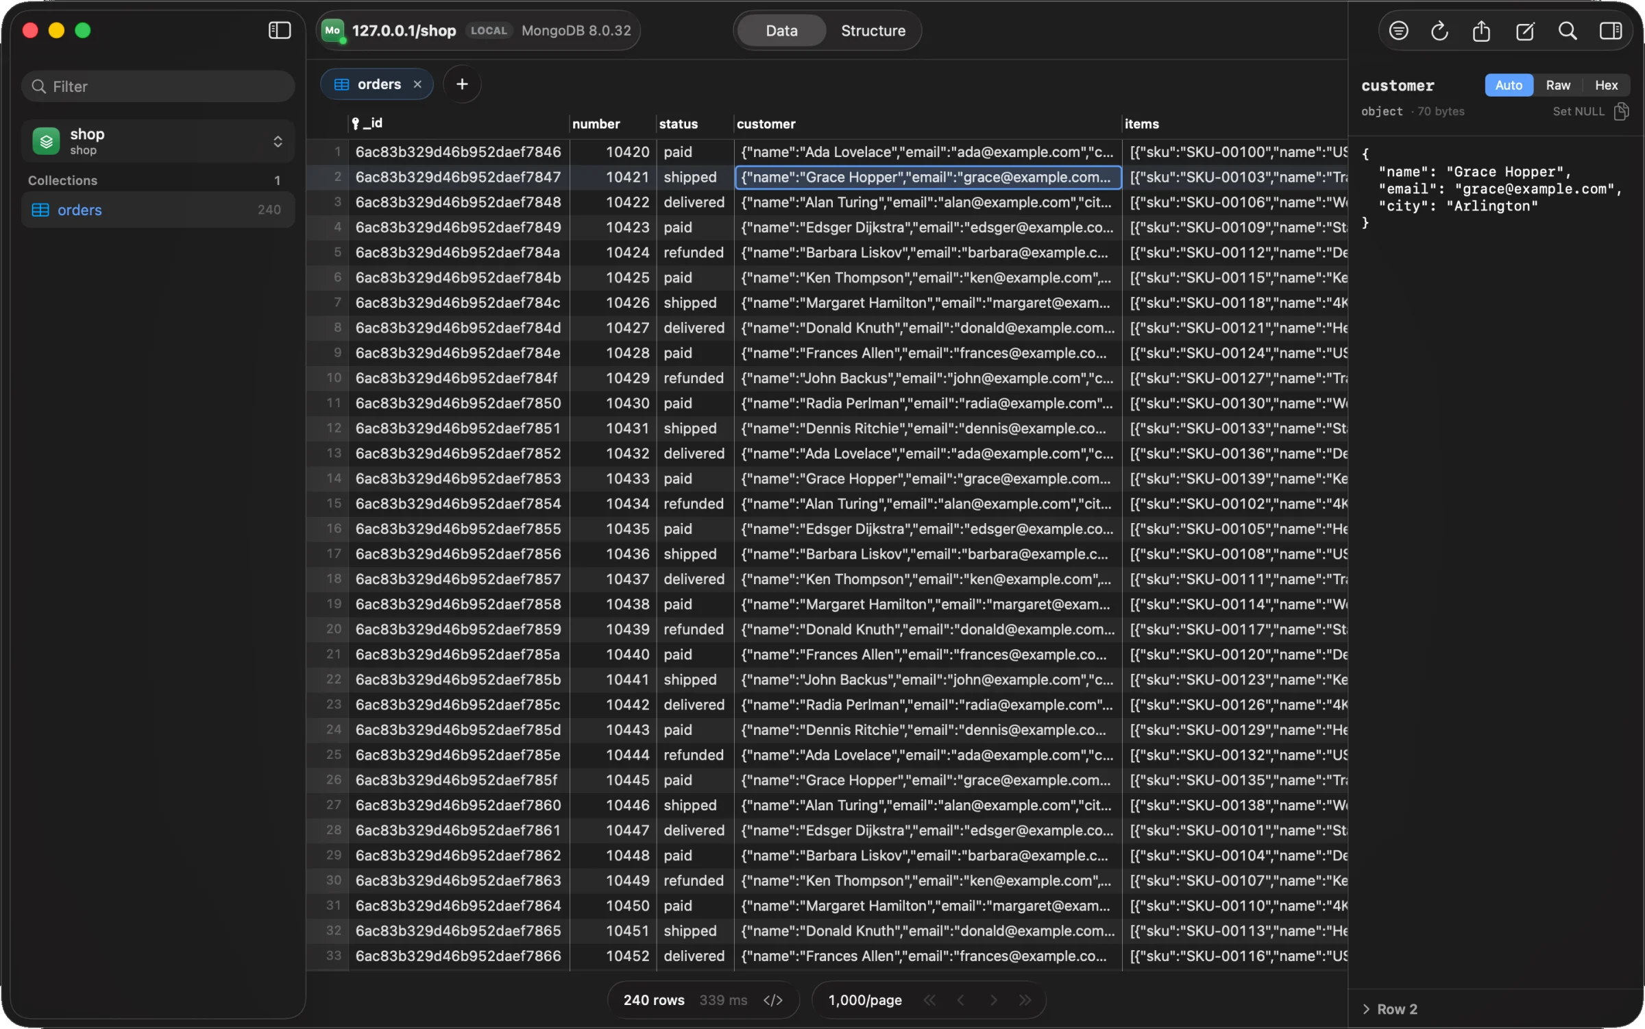
Task: Close the orders tab
Action: pyautogui.click(x=417, y=84)
